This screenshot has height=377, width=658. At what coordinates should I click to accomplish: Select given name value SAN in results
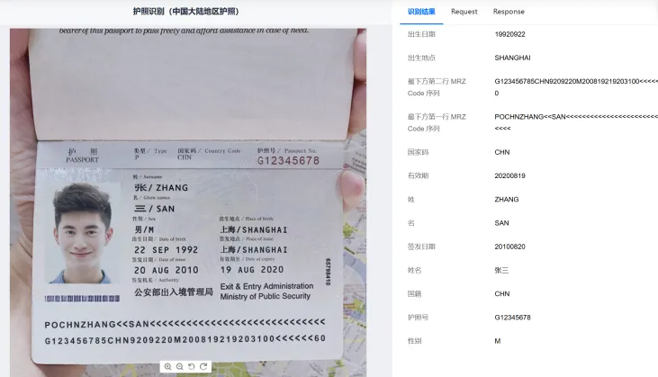(501, 223)
